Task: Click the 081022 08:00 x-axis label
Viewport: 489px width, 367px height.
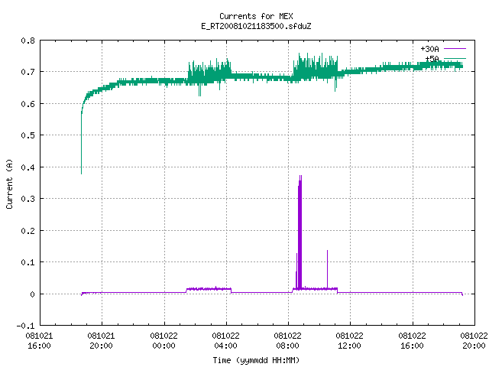Action: (x=287, y=341)
